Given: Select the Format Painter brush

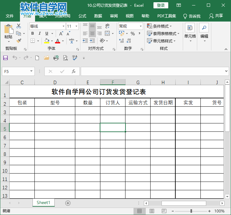Looking at the screenshot, I should point(19,40).
